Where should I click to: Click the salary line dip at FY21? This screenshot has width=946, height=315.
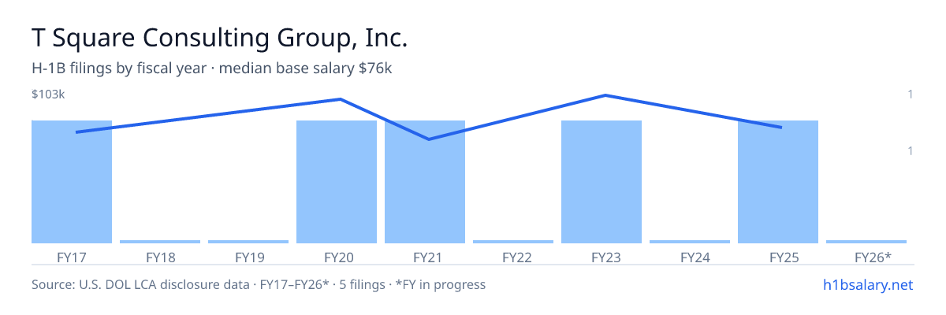click(x=428, y=139)
